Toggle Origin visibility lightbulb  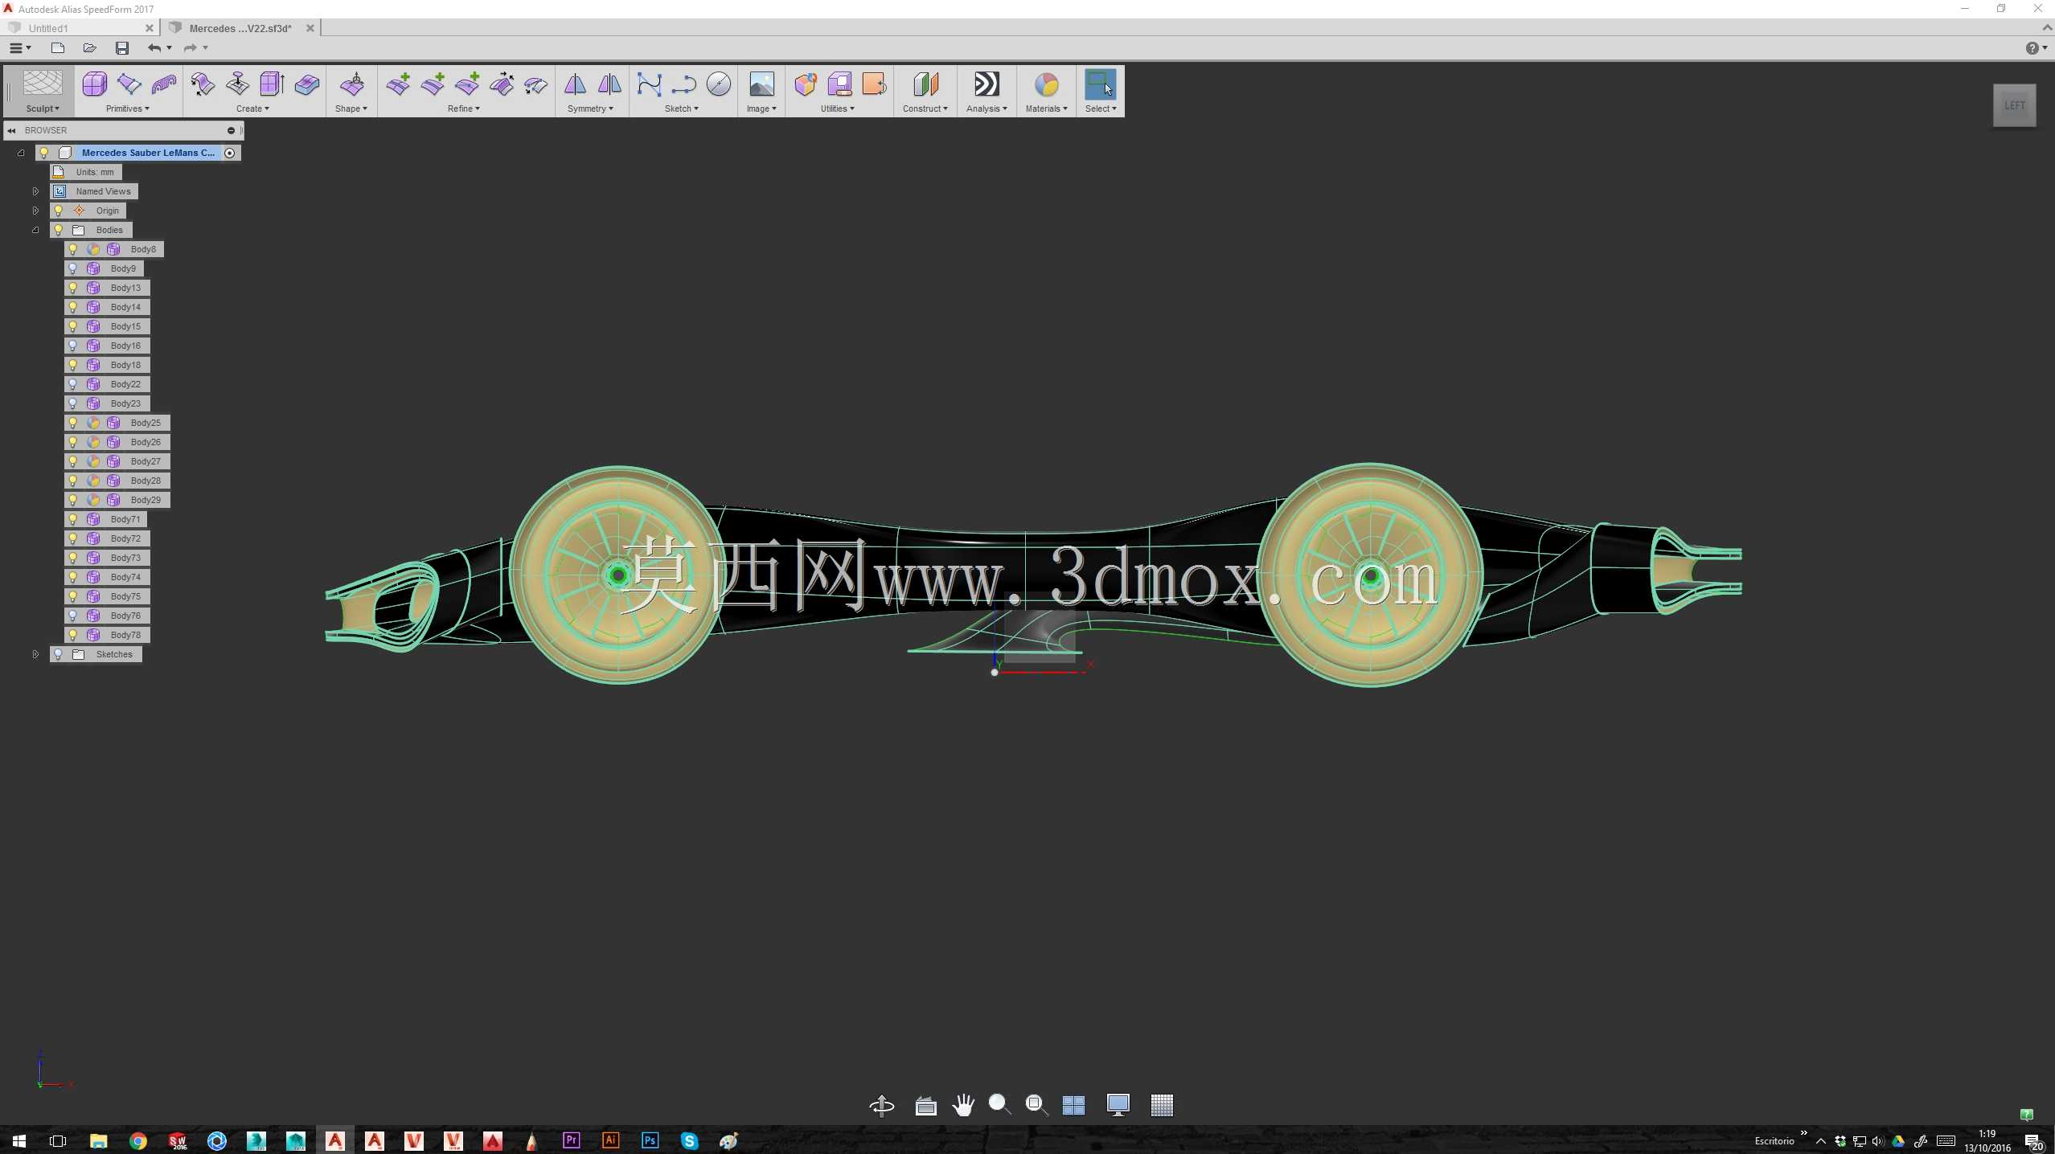click(58, 211)
